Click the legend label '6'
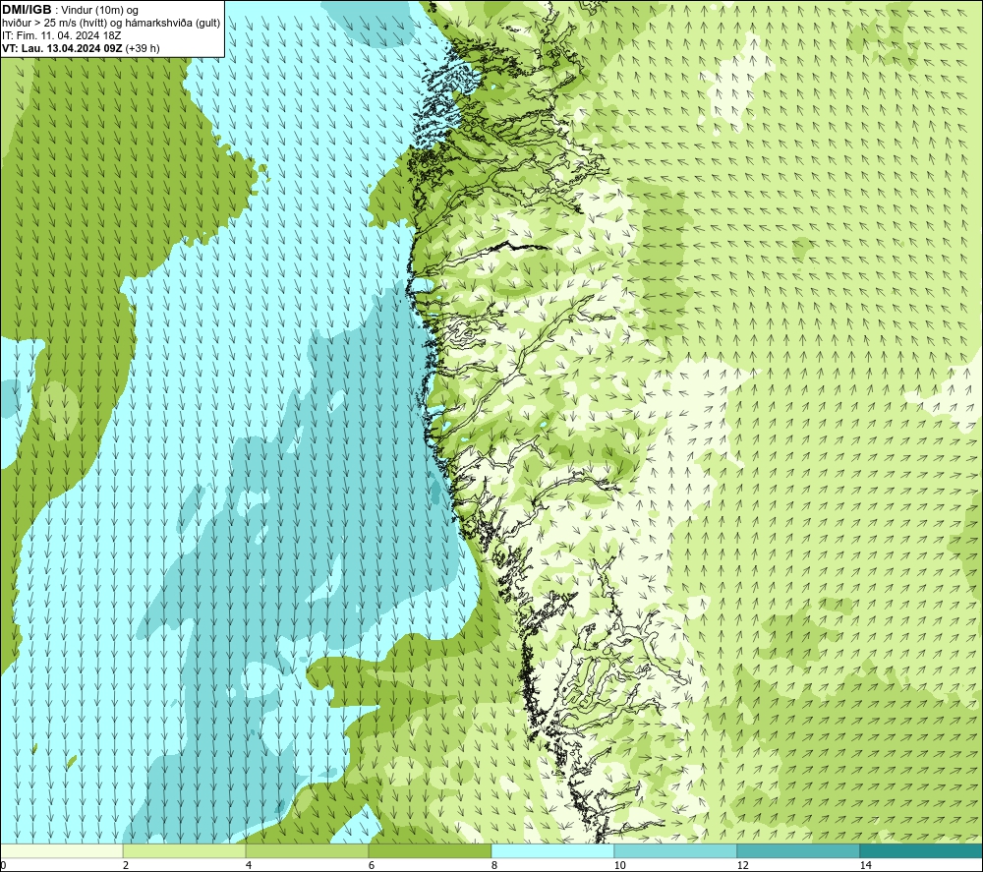 [372, 866]
